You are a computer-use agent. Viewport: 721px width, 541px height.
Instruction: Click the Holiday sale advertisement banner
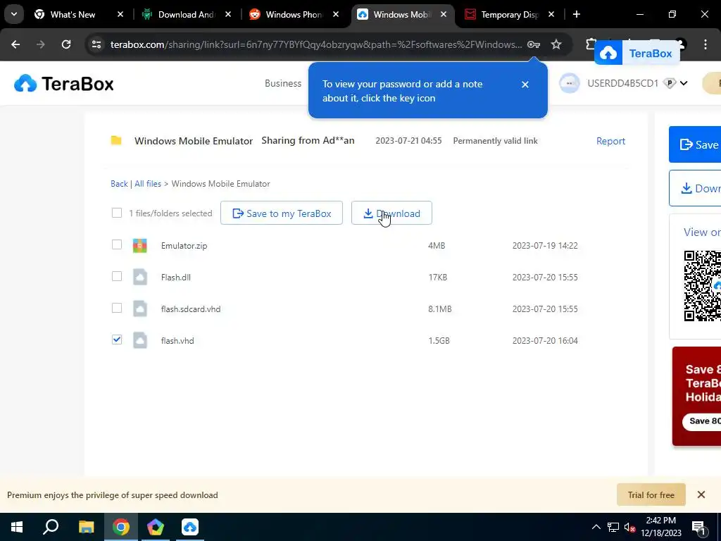tap(696, 397)
